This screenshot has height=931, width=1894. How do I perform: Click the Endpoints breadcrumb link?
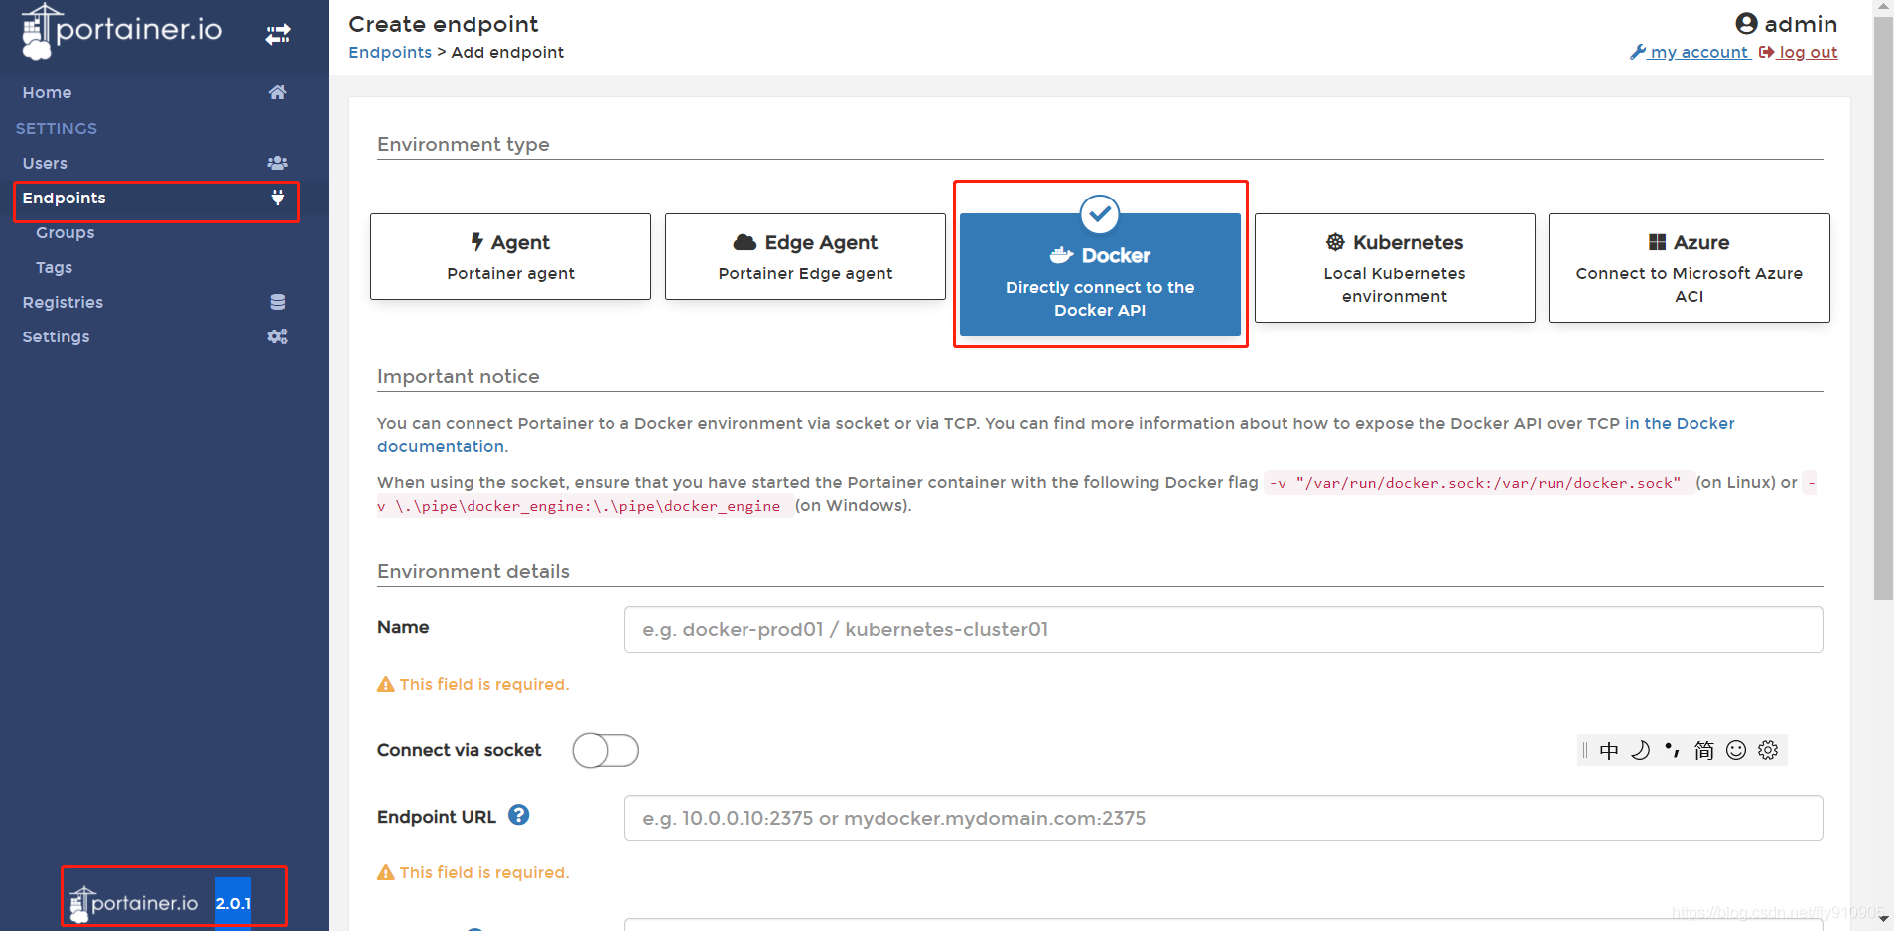coord(390,52)
